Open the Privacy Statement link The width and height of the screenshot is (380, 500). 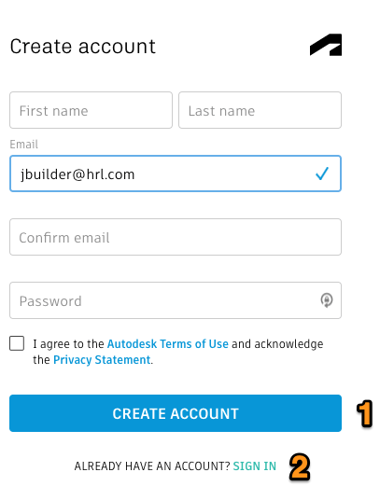[x=102, y=360]
